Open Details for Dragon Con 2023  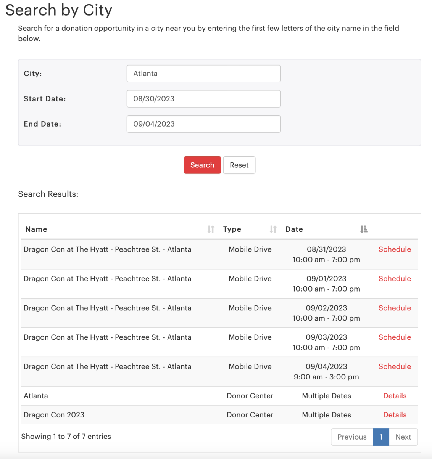pyautogui.click(x=395, y=415)
